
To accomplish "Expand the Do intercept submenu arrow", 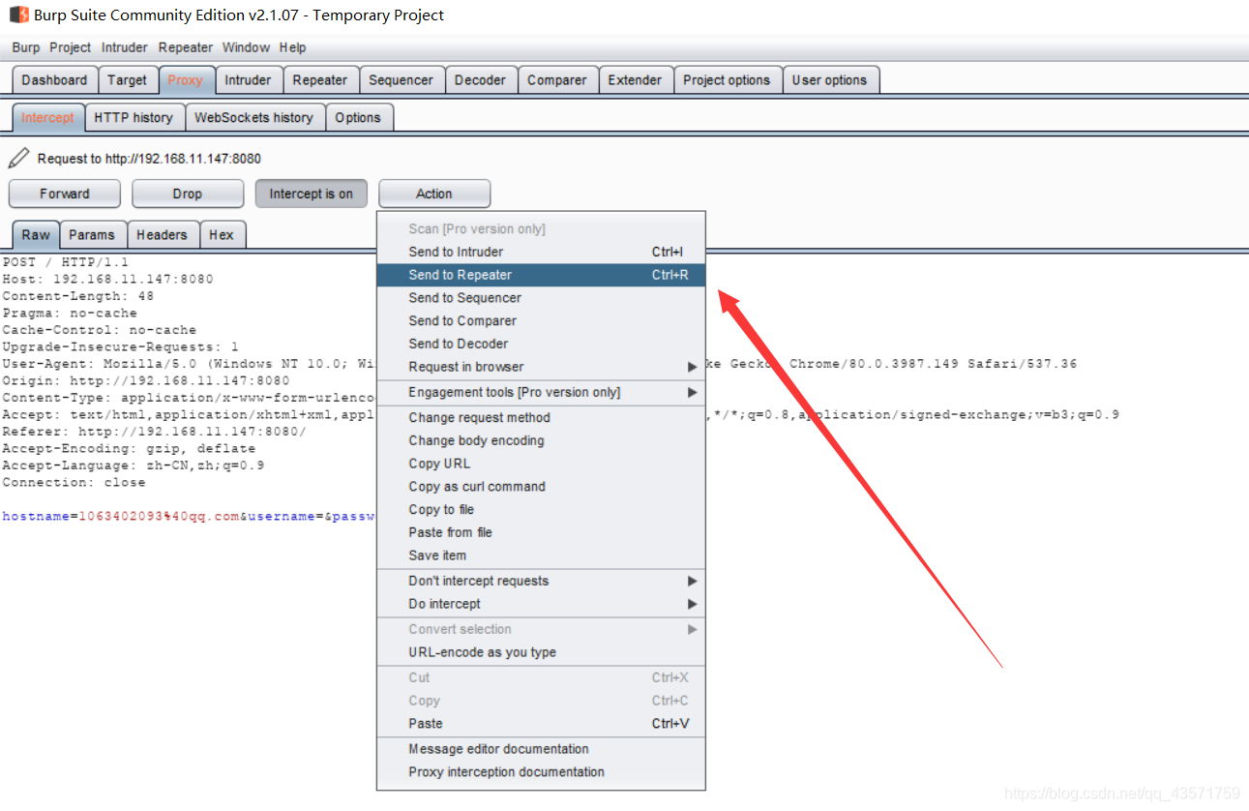I will coord(692,604).
